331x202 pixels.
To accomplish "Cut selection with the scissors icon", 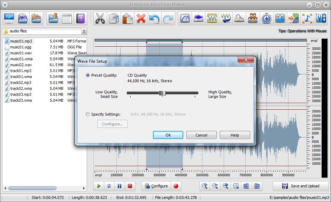I will (100, 18).
